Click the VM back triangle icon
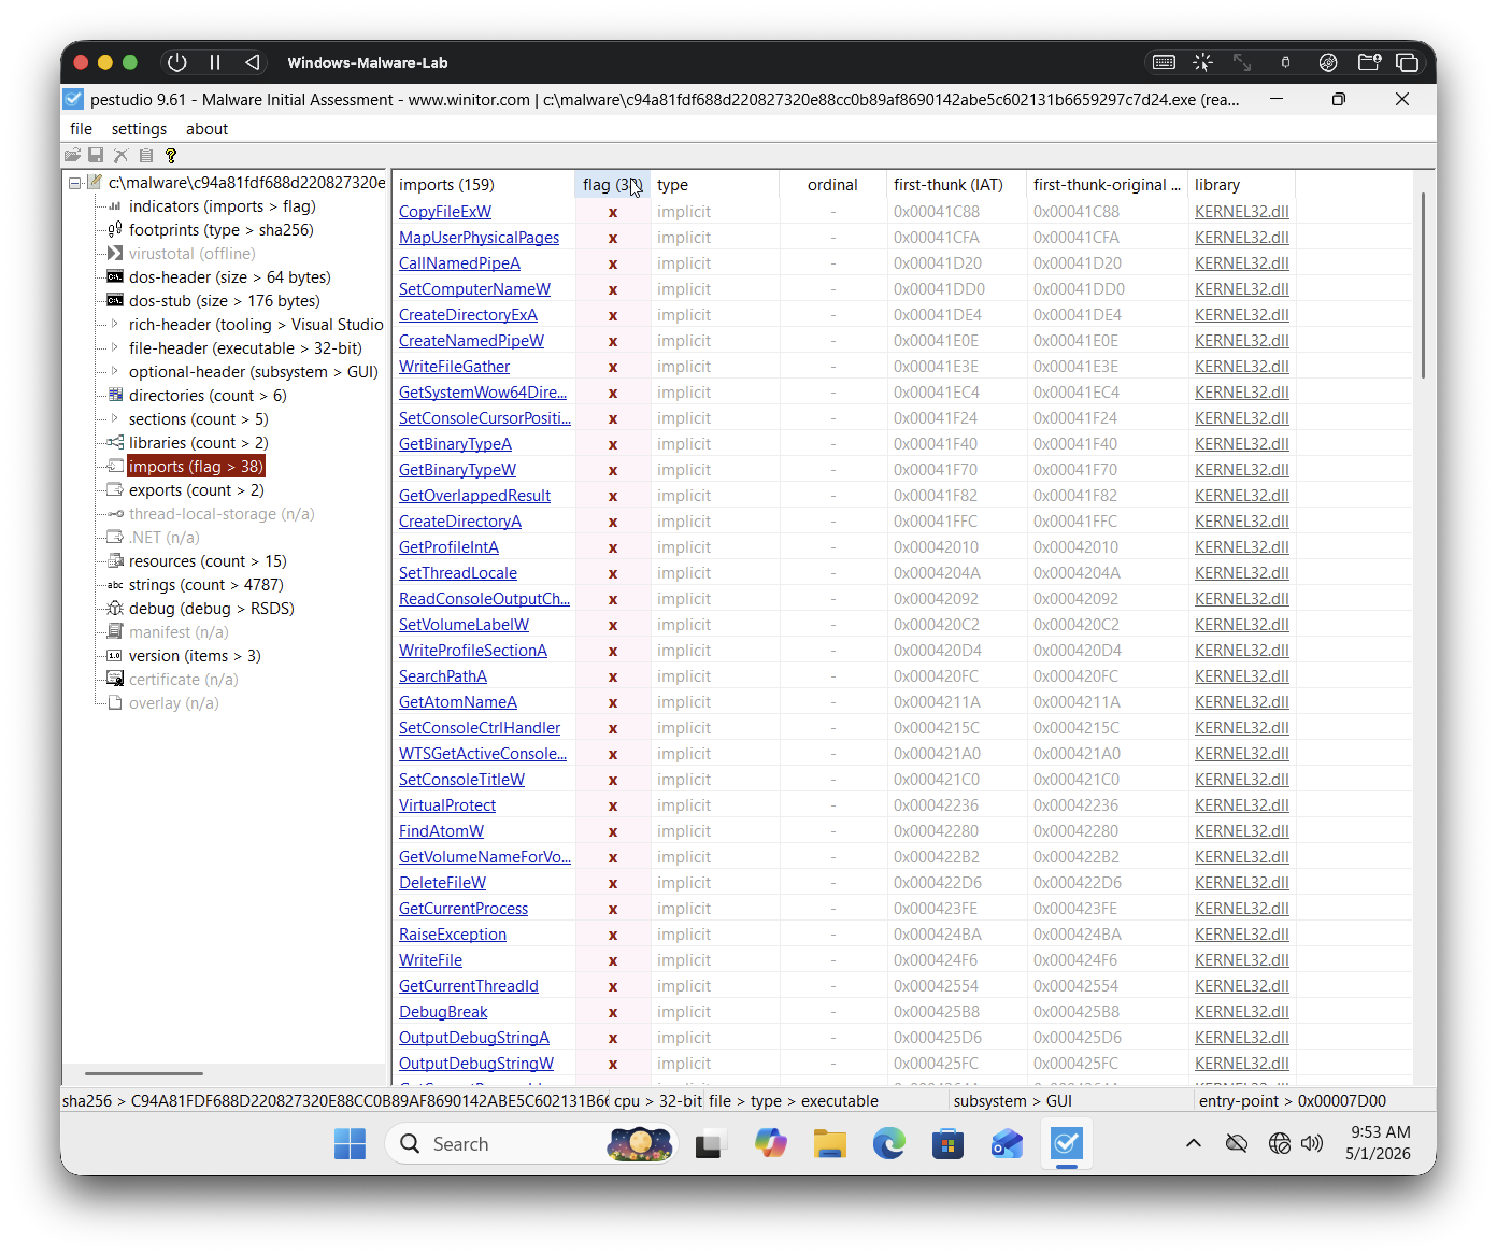This screenshot has width=1497, height=1255. (x=252, y=63)
